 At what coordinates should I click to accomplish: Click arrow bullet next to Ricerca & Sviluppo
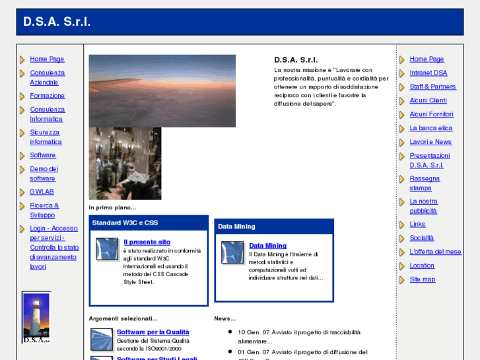[22, 206]
